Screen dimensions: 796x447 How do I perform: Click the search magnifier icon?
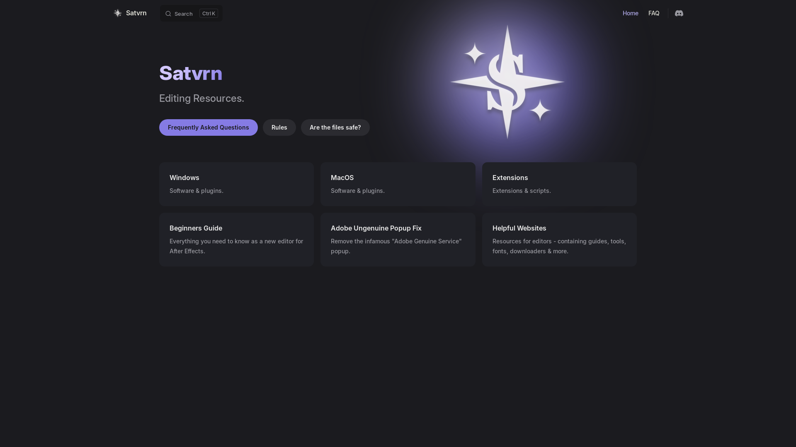pos(168,14)
